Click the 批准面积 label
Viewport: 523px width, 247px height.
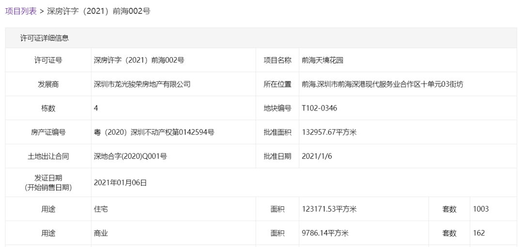(277, 132)
